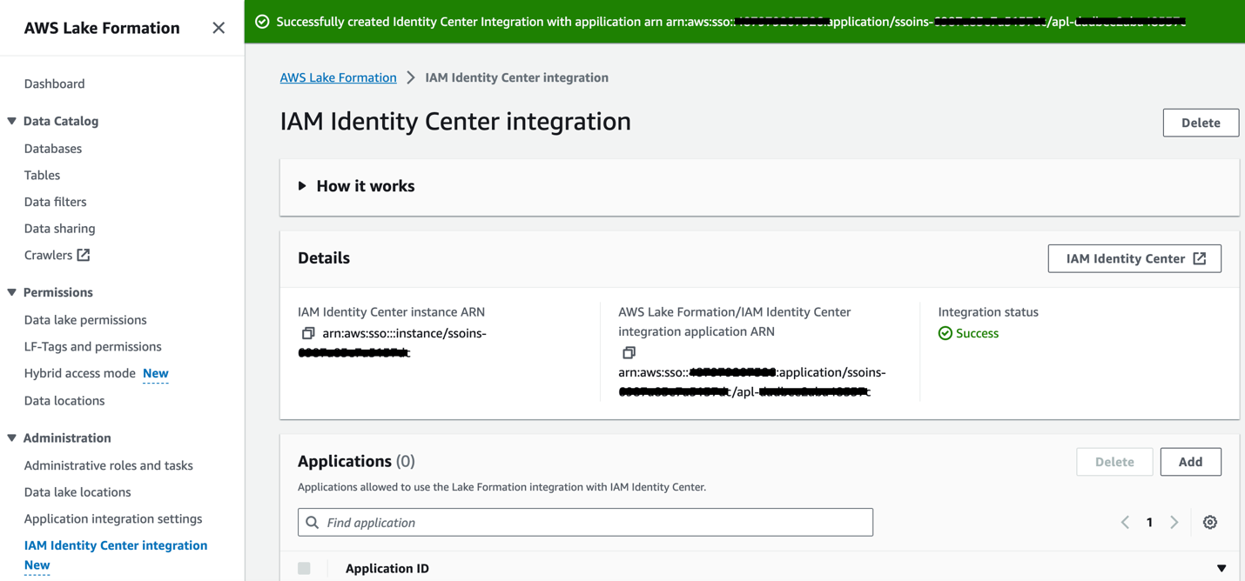Open table preferences gear icon
The width and height of the screenshot is (1245, 581).
point(1209,523)
